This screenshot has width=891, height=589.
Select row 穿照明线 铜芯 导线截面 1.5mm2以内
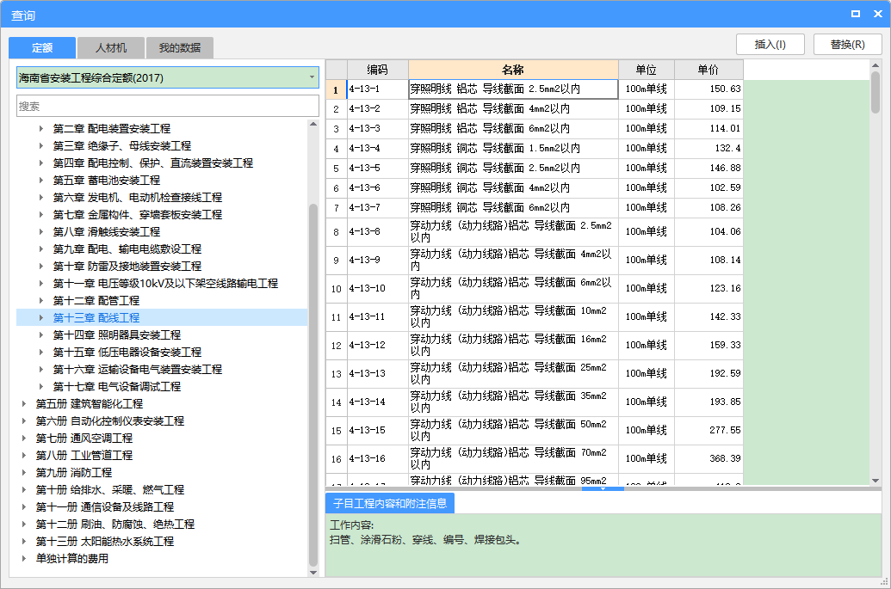point(513,149)
